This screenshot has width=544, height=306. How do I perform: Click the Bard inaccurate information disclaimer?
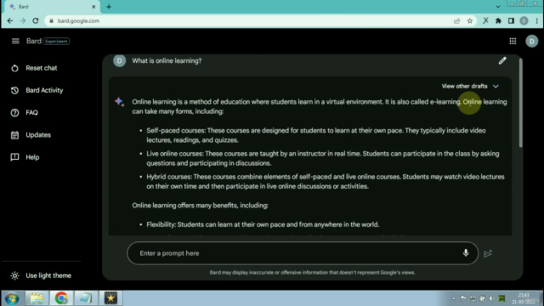click(312, 273)
